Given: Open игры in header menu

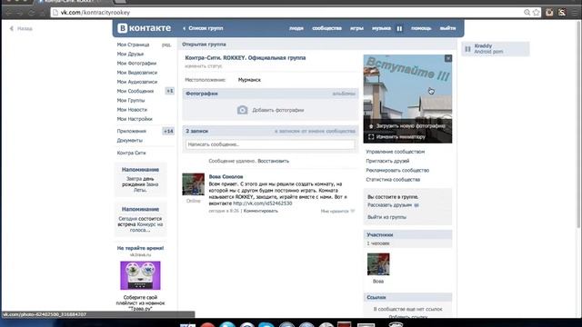Looking at the screenshot, I should [x=356, y=28].
